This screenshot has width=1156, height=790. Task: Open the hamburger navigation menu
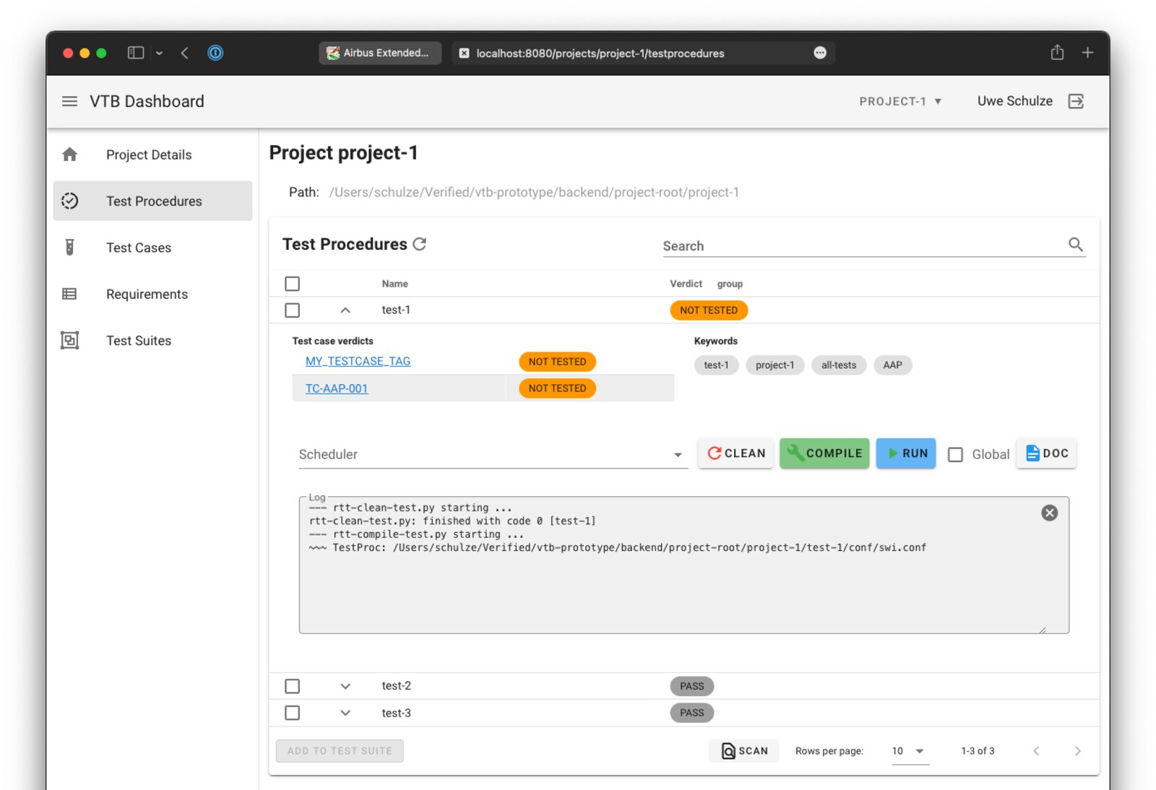click(x=69, y=101)
